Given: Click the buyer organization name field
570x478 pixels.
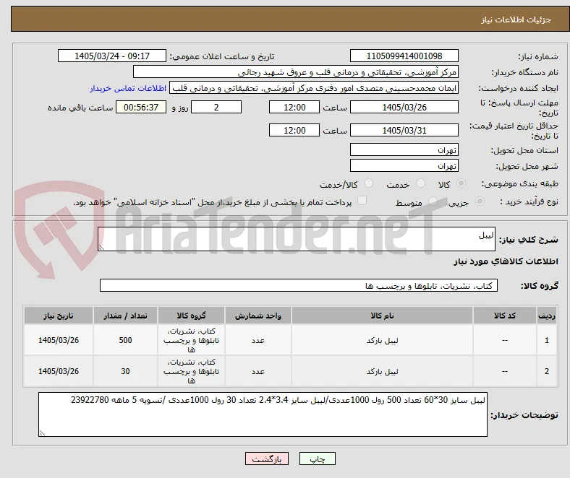Looking at the screenshot, I should tap(296, 72).
